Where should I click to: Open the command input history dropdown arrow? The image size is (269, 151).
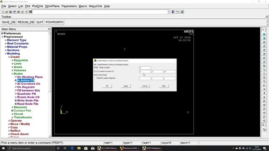click(x=168, y=12)
